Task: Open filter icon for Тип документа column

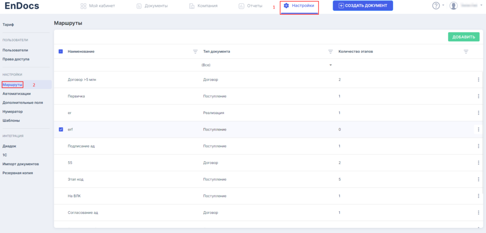Action: (x=330, y=52)
